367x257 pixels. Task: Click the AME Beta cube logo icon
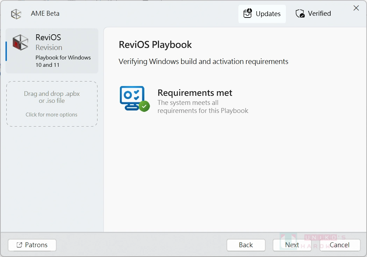tap(16, 13)
